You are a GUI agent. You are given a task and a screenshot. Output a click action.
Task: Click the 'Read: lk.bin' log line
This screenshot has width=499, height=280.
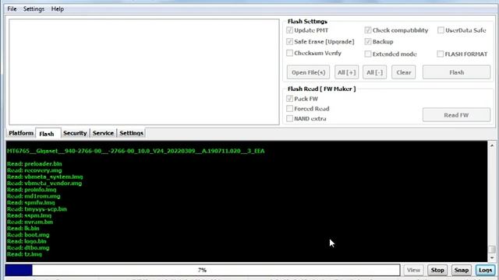click(23, 228)
